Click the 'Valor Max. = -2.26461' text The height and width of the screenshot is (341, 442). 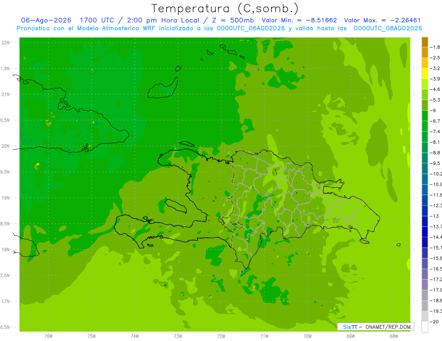(382, 20)
